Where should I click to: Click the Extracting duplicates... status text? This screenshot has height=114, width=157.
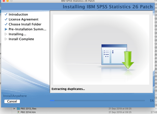click(68, 89)
